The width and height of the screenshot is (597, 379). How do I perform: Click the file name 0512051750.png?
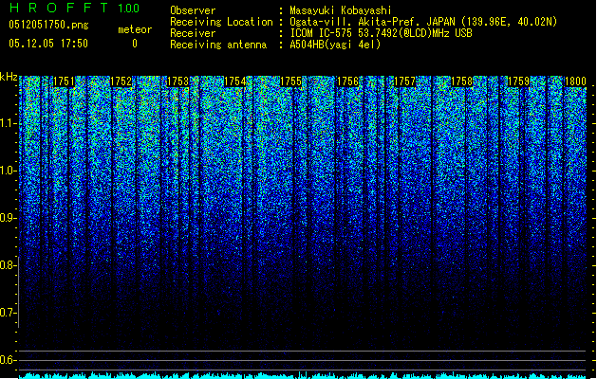(x=48, y=25)
